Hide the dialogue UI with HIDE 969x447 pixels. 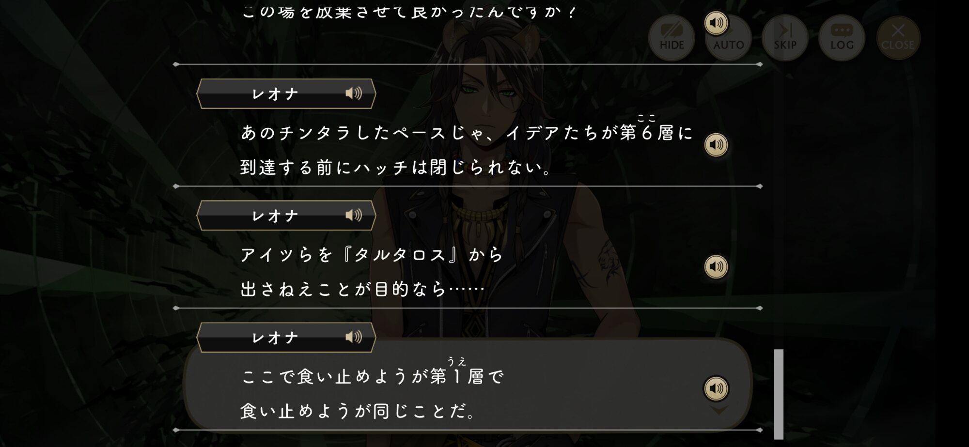point(672,38)
